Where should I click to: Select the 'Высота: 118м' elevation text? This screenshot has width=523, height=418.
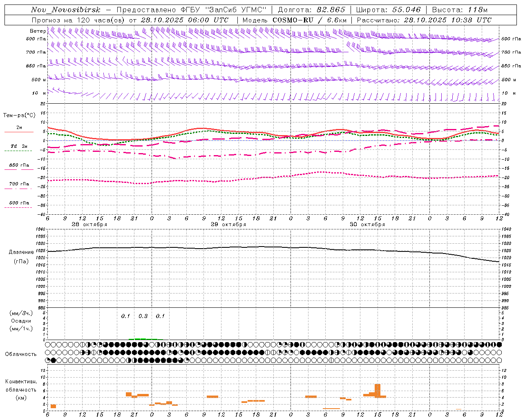coord(460,10)
